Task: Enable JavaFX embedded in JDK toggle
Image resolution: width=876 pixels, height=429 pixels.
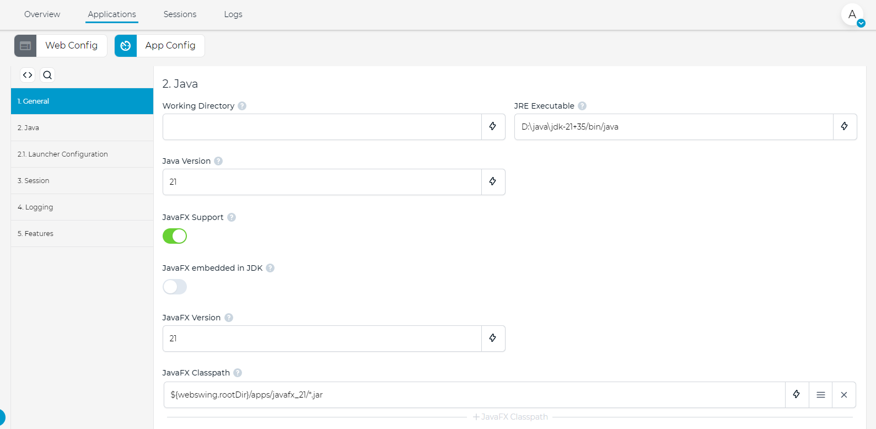Action: pyautogui.click(x=175, y=287)
